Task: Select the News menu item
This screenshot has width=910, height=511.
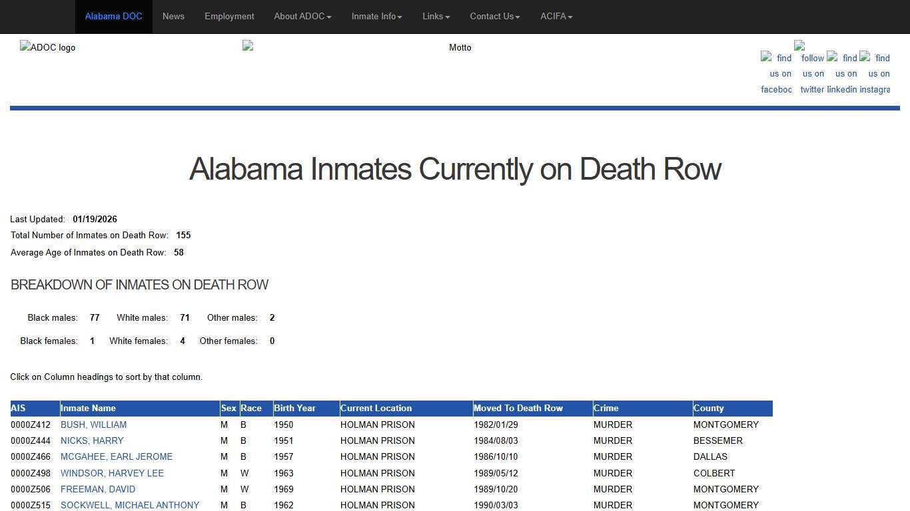Action: (173, 17)
